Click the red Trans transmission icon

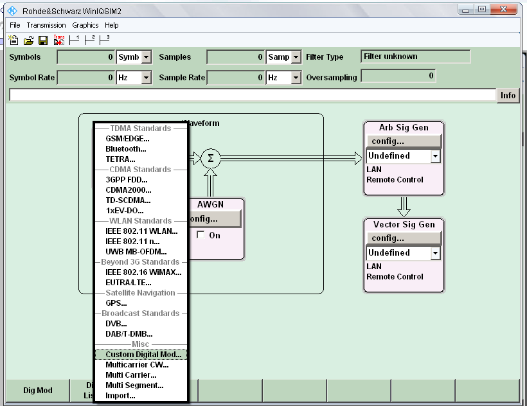tap(59, 40)
